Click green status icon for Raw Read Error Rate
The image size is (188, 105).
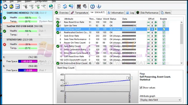pyautogui.click(x=58, y=22)
